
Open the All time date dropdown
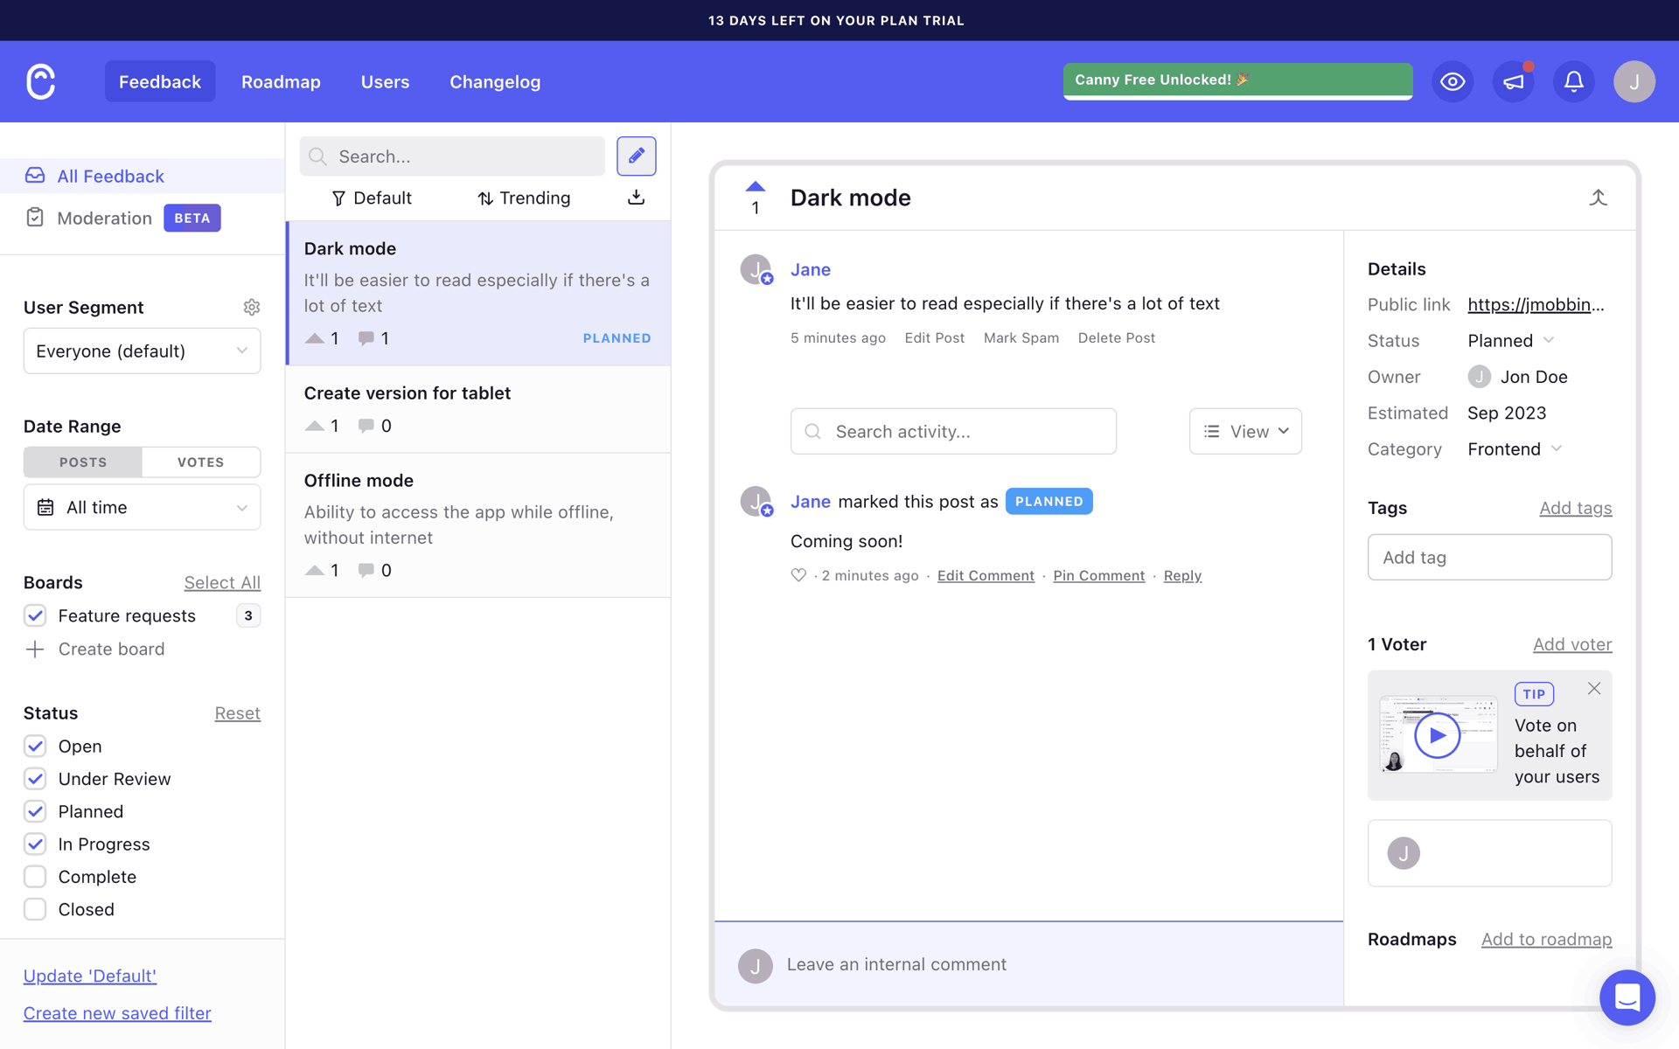(142, 507)
